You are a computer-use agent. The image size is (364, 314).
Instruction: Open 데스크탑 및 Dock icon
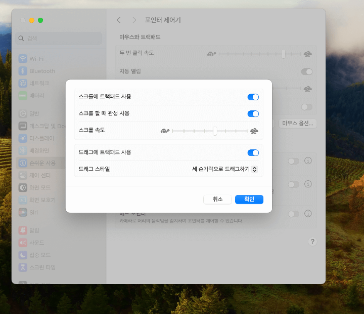pos(23,126)
